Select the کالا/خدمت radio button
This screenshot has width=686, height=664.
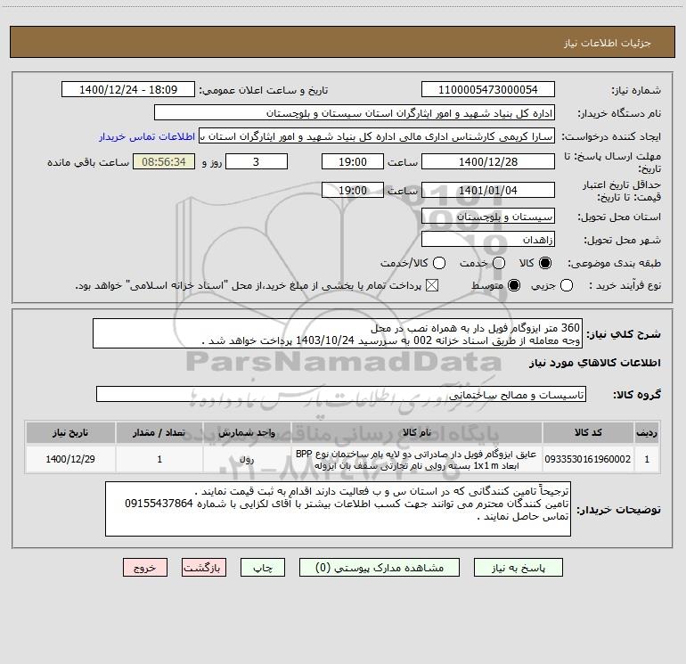tap(439, 263)
